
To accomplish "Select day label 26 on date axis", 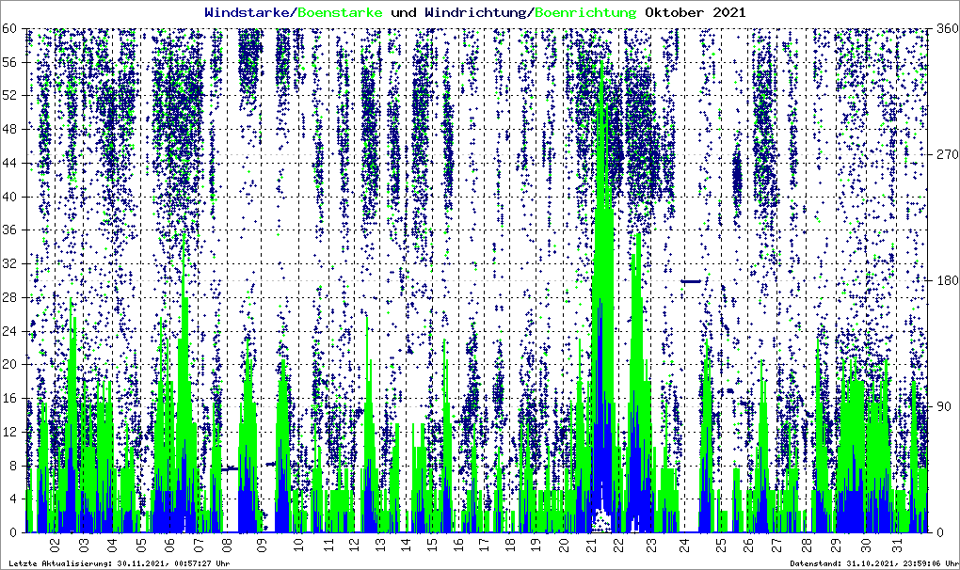I will click(748, 543).
